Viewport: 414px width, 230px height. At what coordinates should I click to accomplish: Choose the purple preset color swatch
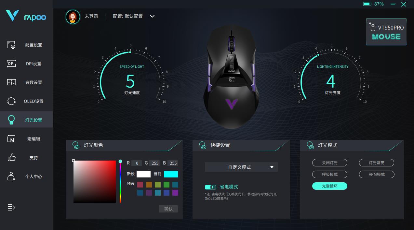pos(175,193)
